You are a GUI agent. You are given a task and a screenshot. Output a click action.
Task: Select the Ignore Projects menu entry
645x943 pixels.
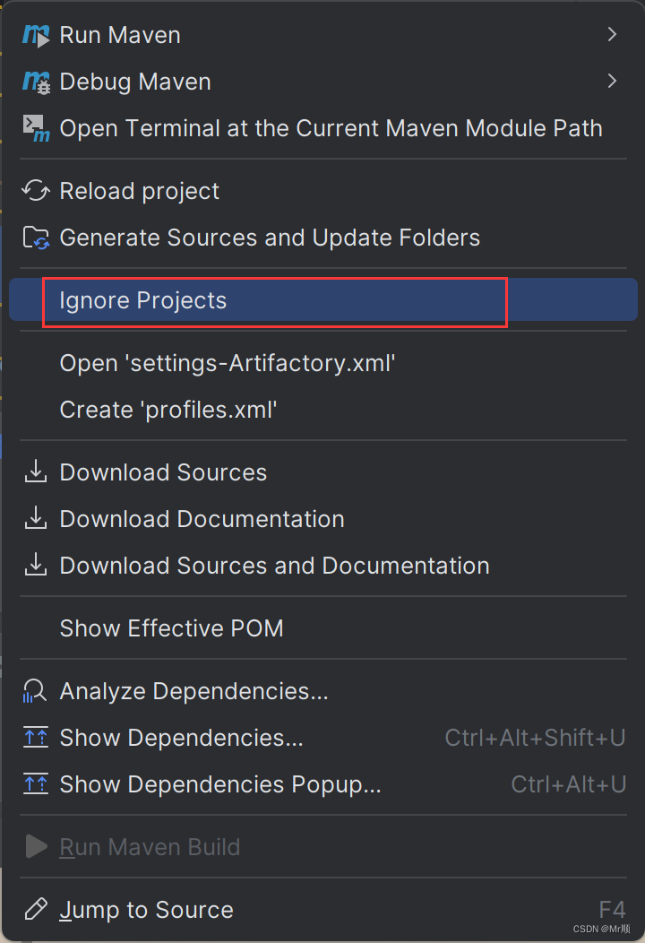pos(143,299)
